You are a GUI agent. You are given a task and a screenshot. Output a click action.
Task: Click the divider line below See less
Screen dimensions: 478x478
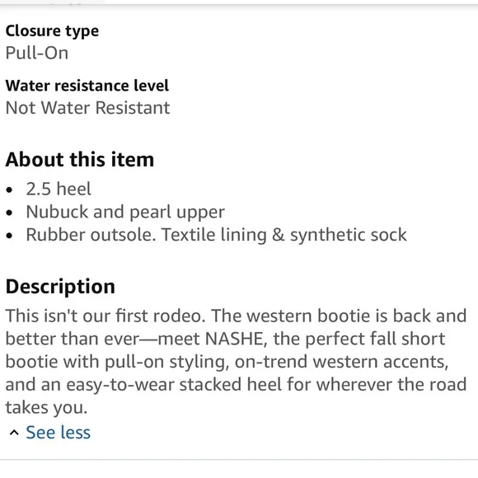[x=239, y=459]
